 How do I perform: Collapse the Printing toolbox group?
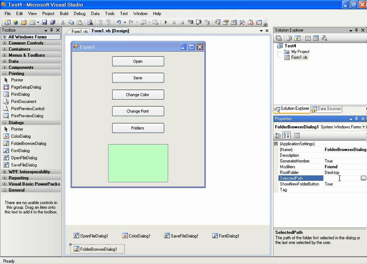4,73
